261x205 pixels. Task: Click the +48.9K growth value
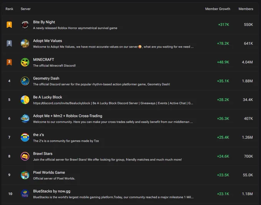pyautogui.click(x=223, y=62)
